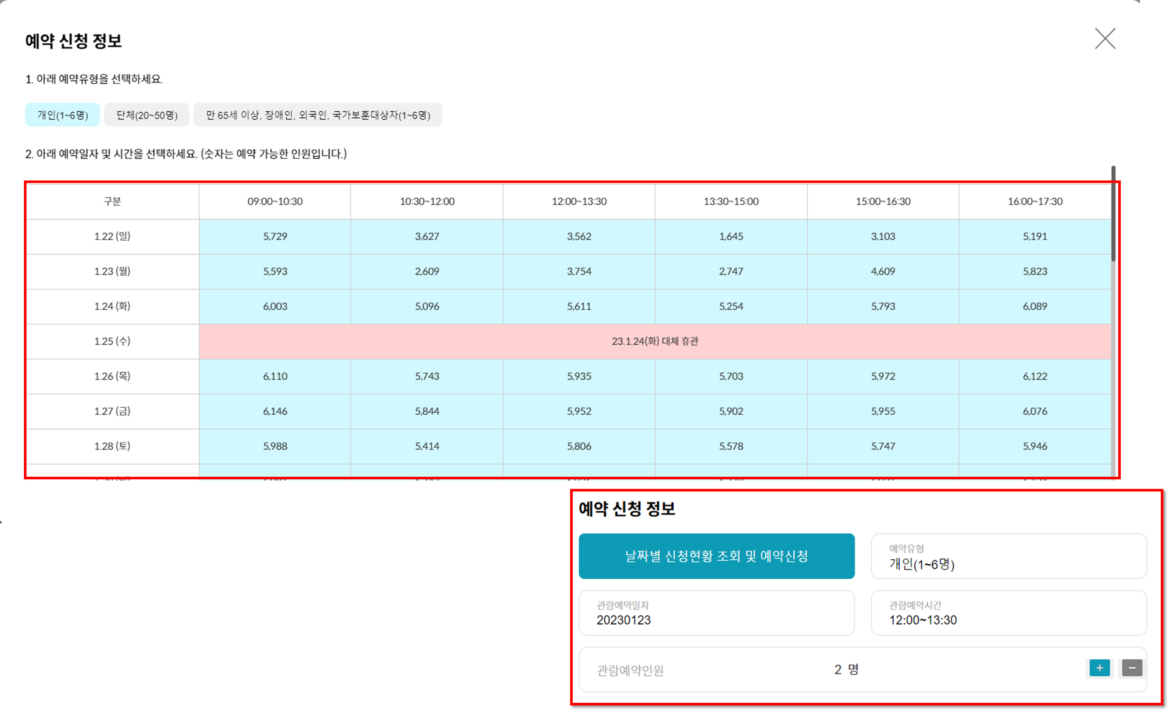Pick 1.23 (월) 12:00~13:30 slot 3,754
The height and width of the screenshot is (711, 1169).
tap(579, 272)
